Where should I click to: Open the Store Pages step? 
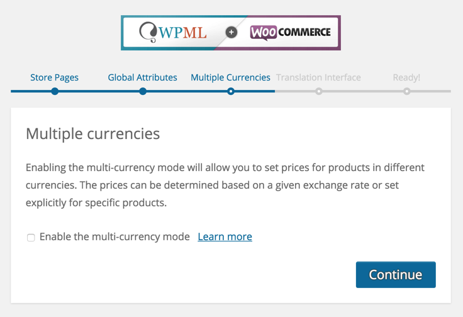point(54,77)
